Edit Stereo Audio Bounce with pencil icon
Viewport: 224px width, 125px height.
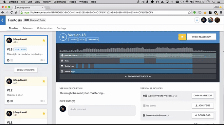tap(168, 116)
